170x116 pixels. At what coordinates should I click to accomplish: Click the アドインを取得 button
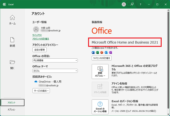[x=100, y=89]
